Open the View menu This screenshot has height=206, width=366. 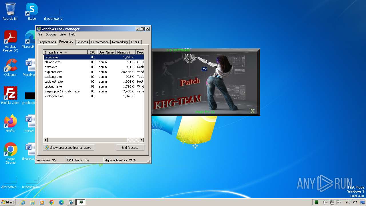(x=63, y=34)
